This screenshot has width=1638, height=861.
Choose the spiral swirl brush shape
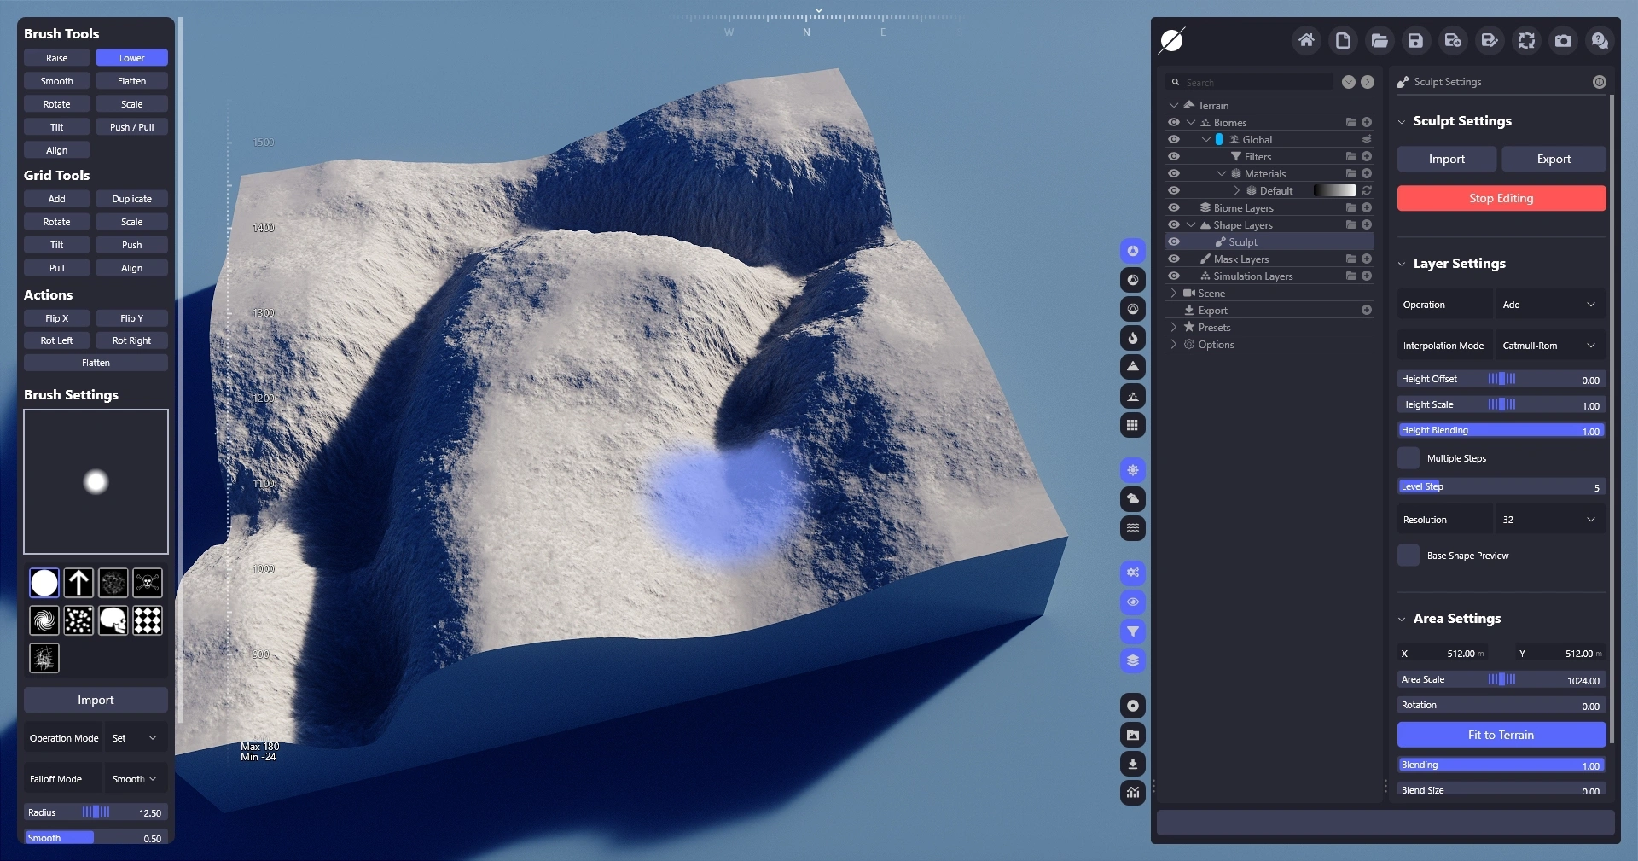coord(44,620)
